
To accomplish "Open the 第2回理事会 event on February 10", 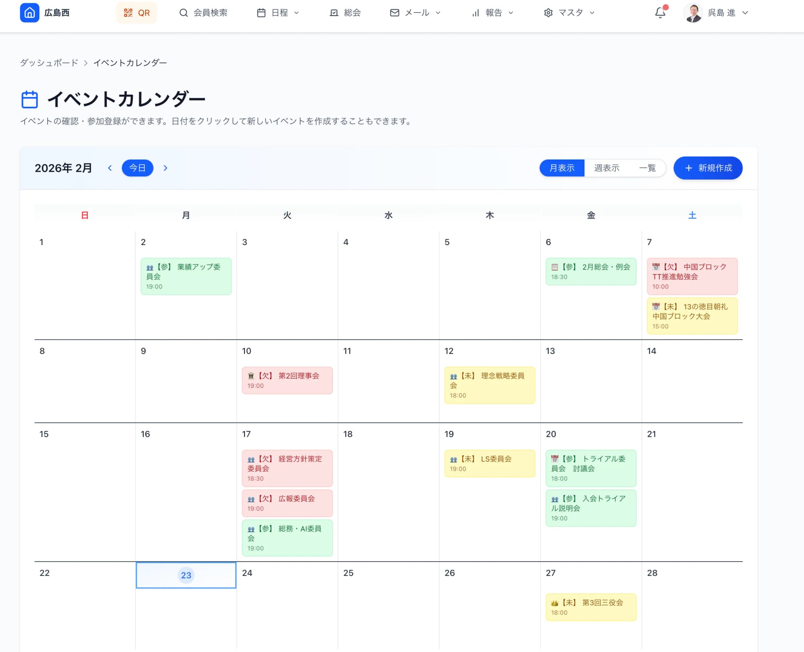I will coord(287,380).
